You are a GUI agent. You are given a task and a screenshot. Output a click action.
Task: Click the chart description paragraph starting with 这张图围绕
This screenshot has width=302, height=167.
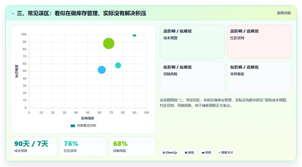pos(224,103)
